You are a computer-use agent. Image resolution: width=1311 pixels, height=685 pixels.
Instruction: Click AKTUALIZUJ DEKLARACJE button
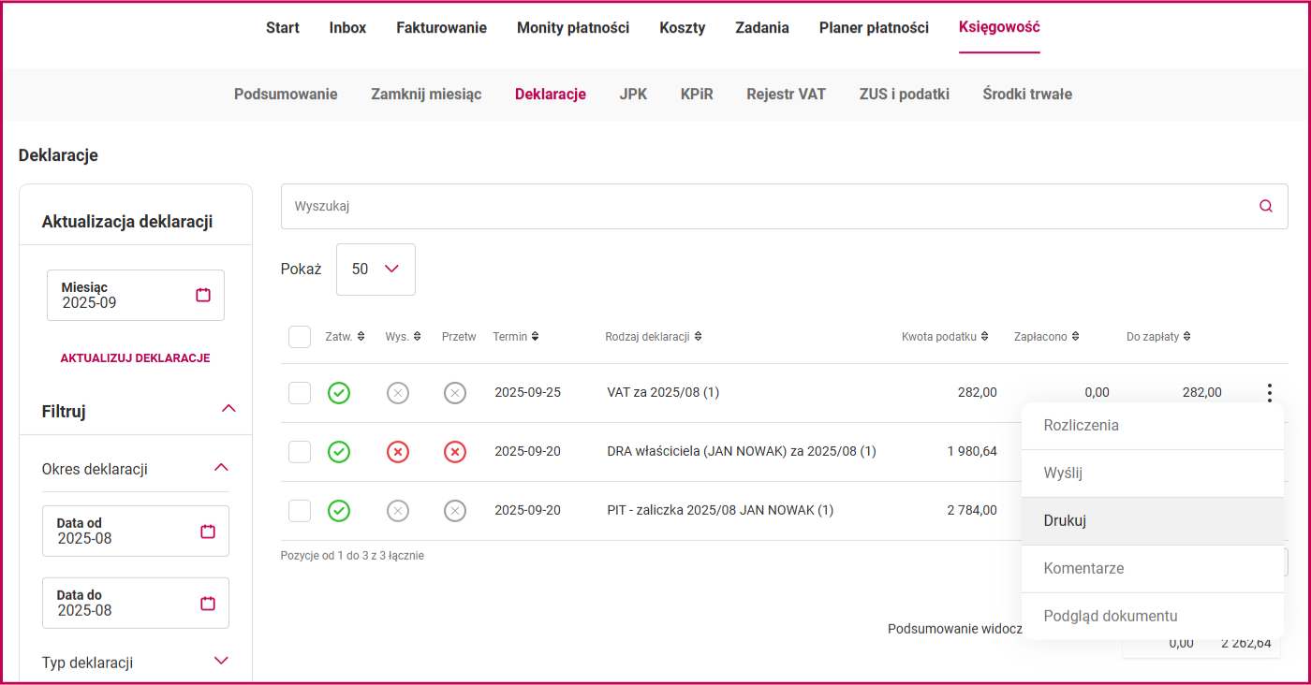[135, 358]
